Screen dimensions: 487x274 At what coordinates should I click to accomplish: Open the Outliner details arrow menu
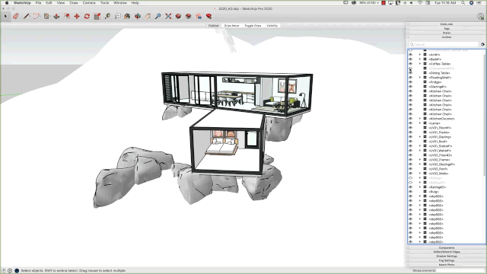pos(482,44)
